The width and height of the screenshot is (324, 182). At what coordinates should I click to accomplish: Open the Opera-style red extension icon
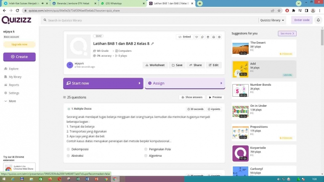click(287, 11)
